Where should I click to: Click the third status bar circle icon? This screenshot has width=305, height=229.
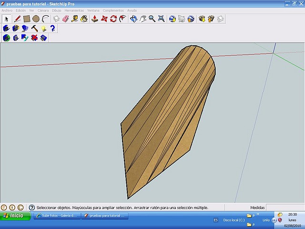(20, 208)
